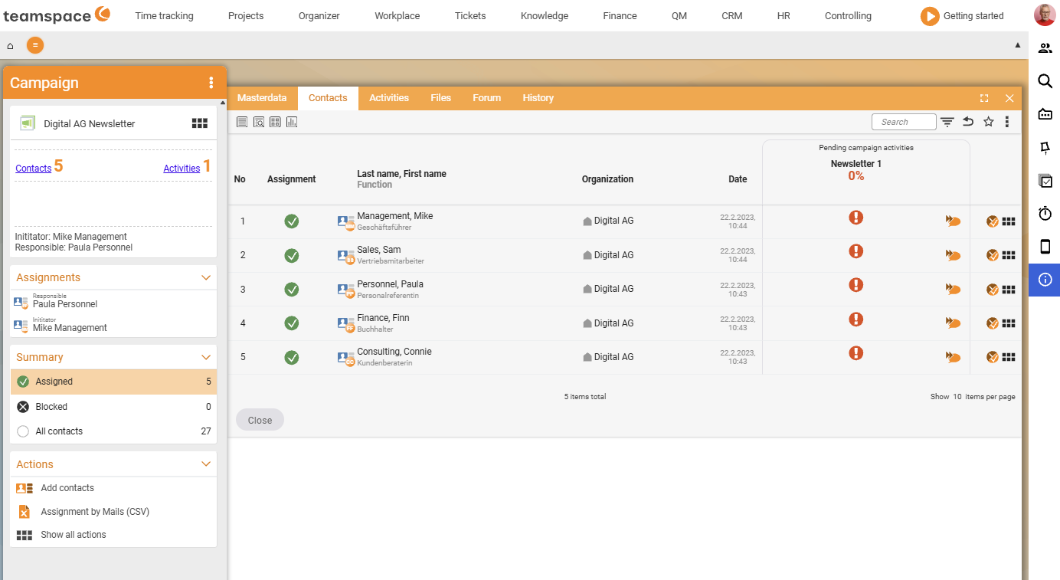Click send arrow icon for Sales, Sam
This screenshot has width=1060, height=580.
[x=953, y=255]
